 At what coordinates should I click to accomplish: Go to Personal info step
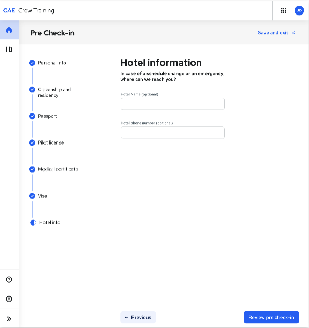[x=52, y=63]
